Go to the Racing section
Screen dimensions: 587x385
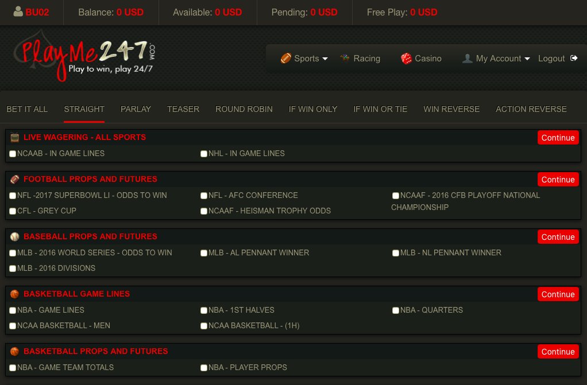tap(360, 59)
